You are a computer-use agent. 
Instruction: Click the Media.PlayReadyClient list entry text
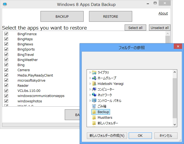click(x=35, y=75)
